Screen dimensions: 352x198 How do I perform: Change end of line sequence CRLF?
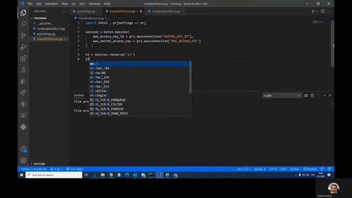(x=284, y=169)
